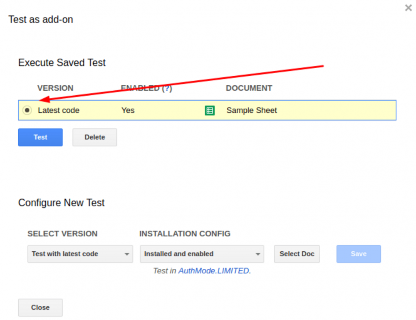Image resolution: width=416 pixels, height=320 pixels.
Task: Dismiss the dialog with the X icon
Action: [408, 7]
